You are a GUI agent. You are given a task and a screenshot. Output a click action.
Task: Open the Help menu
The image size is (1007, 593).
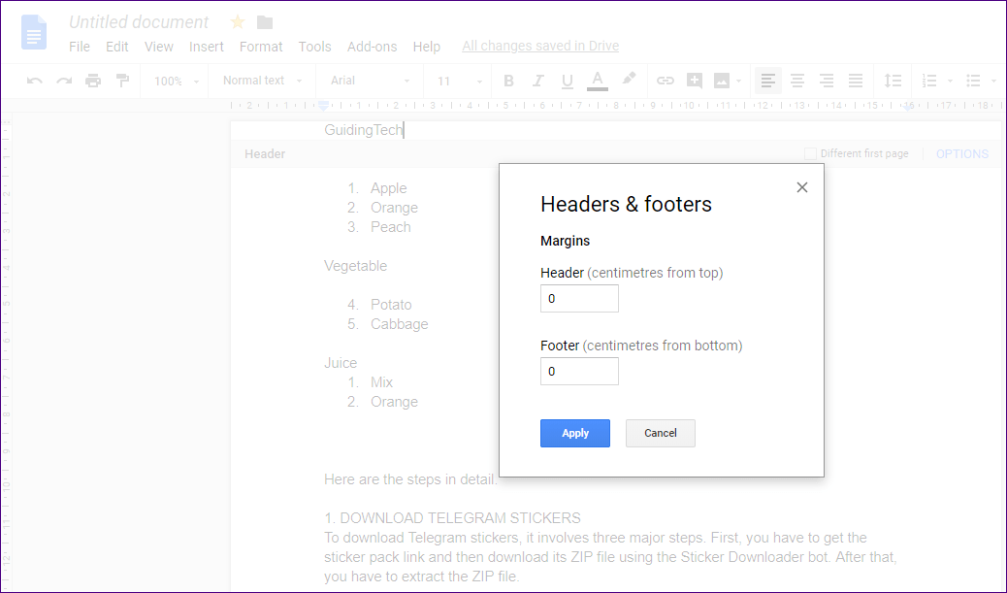tap(427, 47)
